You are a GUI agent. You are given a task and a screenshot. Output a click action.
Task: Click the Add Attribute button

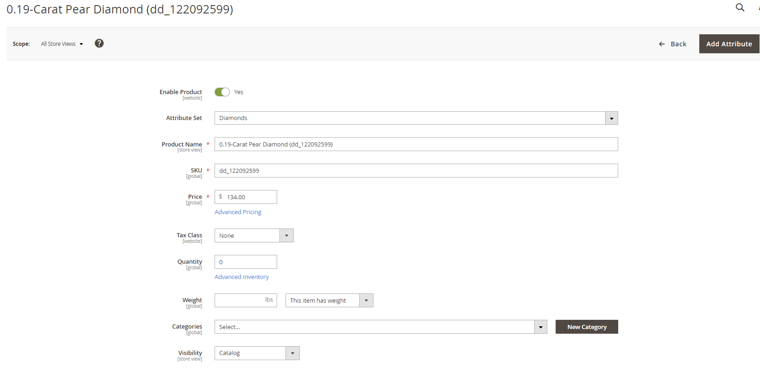pos(728,44)
